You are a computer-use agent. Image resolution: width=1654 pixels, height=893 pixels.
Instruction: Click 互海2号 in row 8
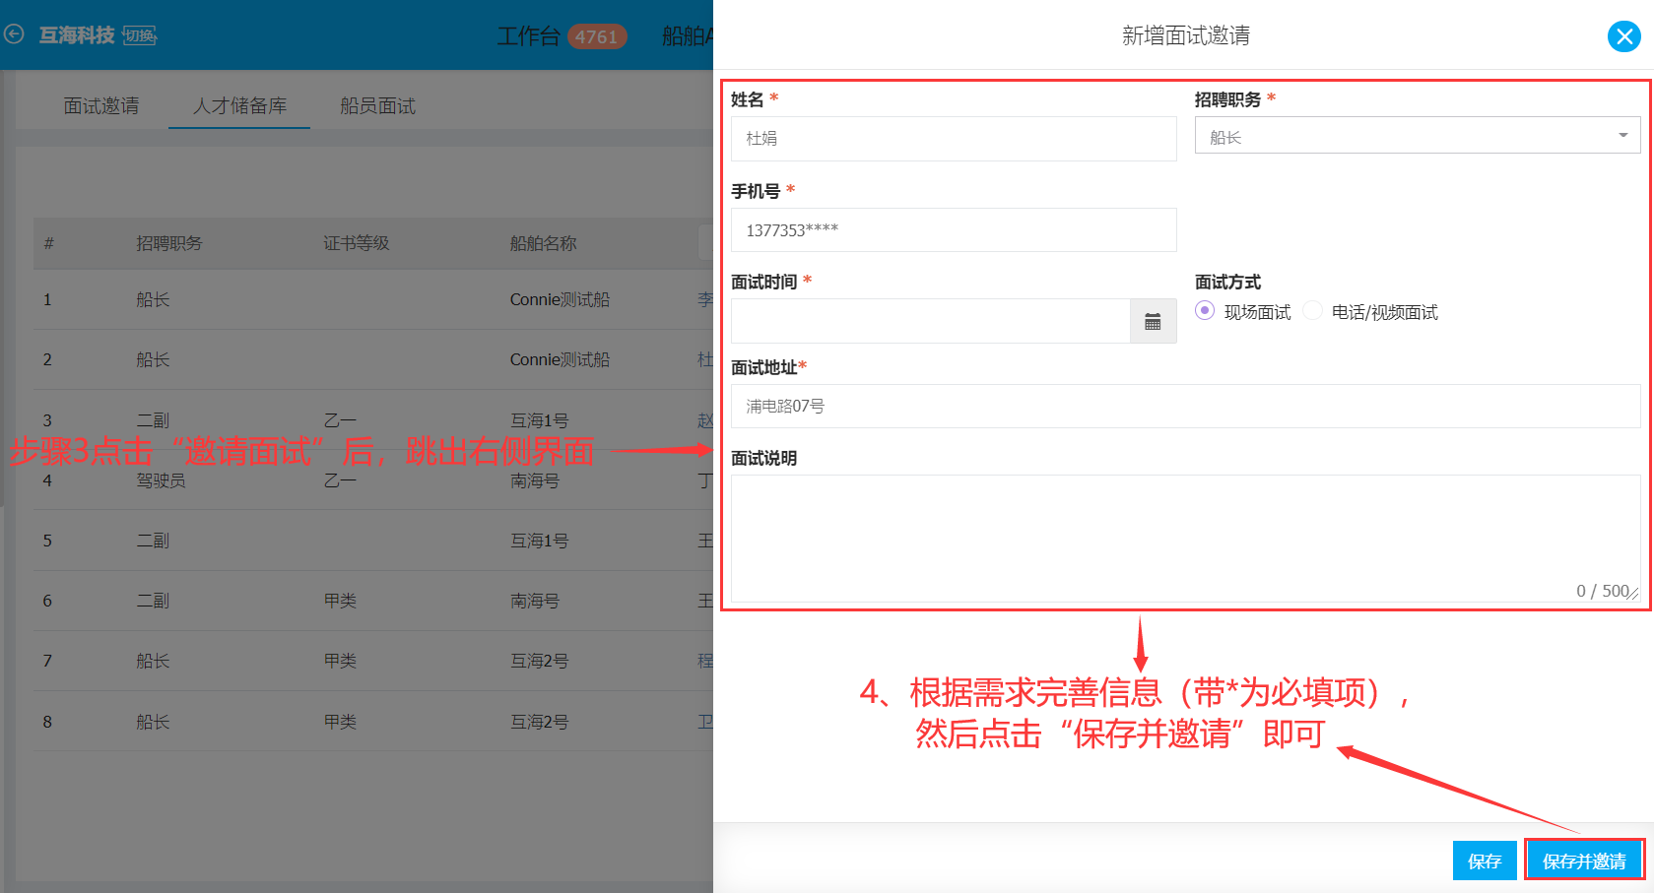click(539, 722)
